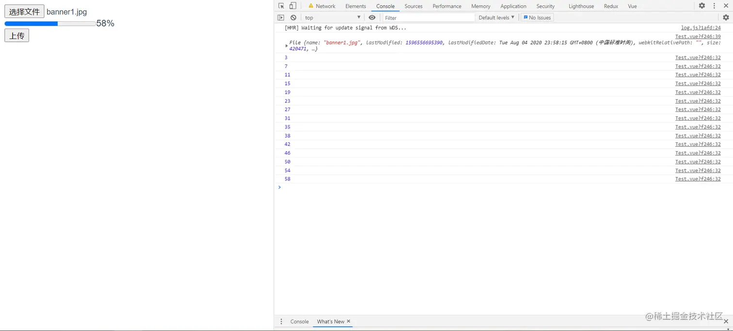Open DevTools settings gear in top bar

[702, 6]
